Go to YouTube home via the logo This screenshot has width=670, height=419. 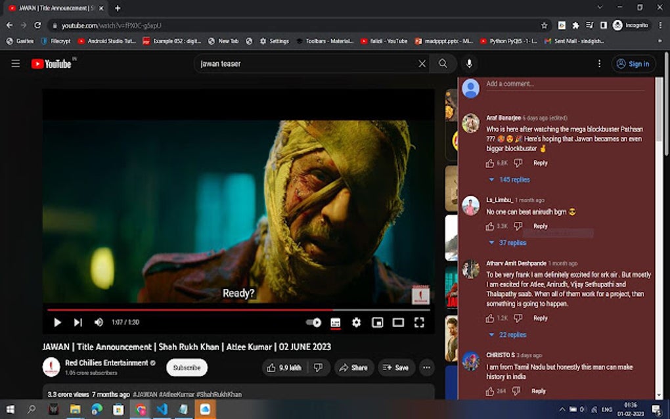53,64
